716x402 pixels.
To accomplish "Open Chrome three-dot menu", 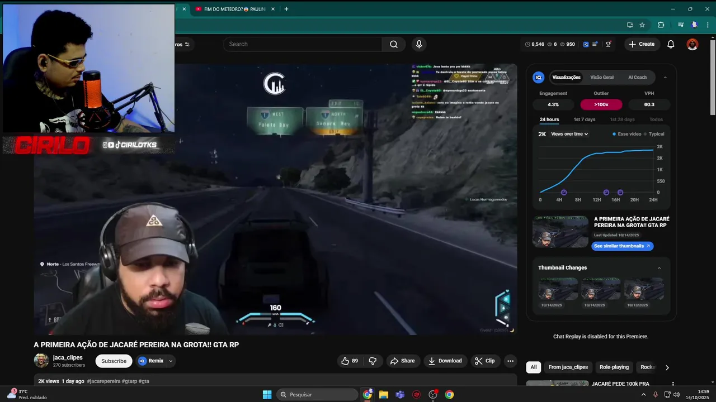I will pyautogui.click(x=709, y=25).
